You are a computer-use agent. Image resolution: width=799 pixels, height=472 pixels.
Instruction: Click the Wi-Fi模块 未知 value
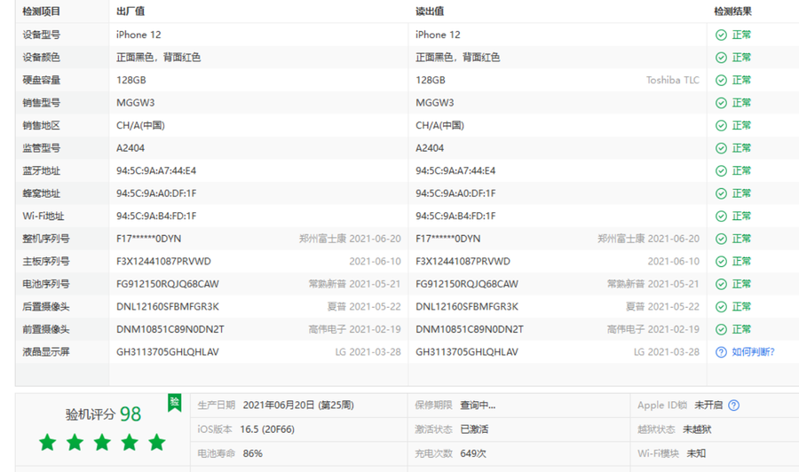point(696,453)
